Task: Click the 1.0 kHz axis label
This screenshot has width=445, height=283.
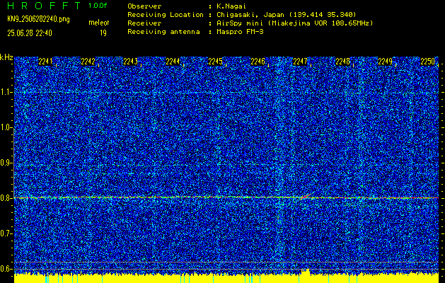Action: [x=6, y=127]
